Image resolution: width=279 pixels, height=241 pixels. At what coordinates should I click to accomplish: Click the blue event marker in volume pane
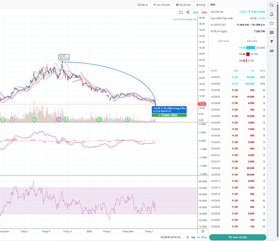59,119
